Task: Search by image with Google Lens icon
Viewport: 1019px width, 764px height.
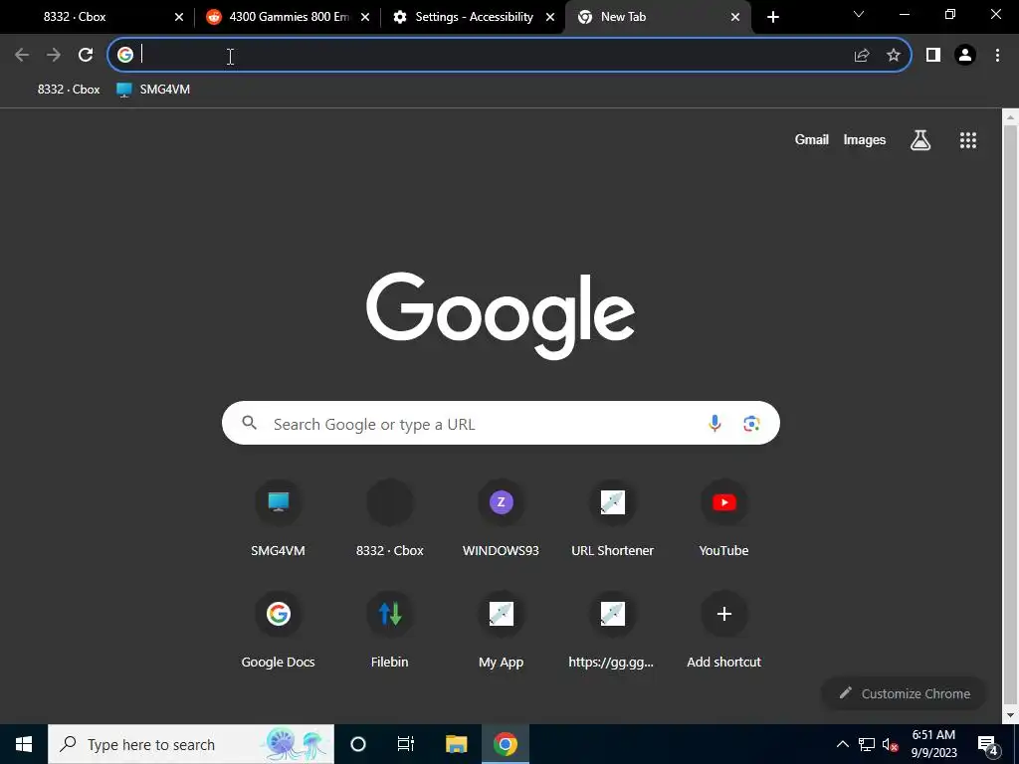Action: (752, 424)
